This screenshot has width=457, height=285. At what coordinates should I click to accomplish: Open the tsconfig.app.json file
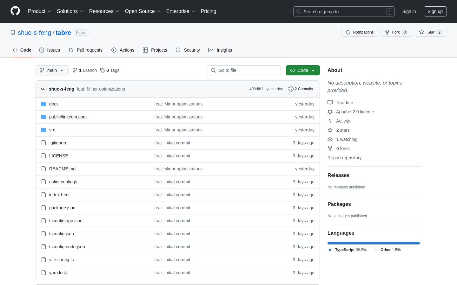(66, 221)
